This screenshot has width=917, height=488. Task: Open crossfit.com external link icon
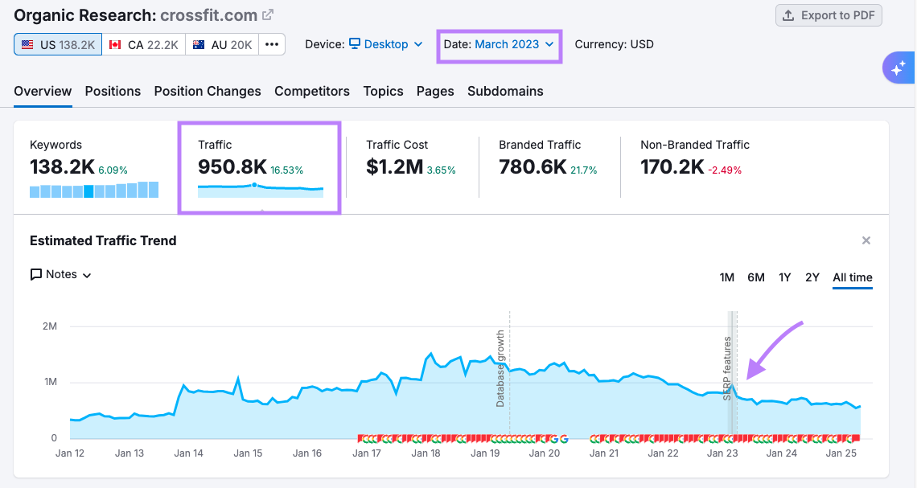[x=269, y=14]
